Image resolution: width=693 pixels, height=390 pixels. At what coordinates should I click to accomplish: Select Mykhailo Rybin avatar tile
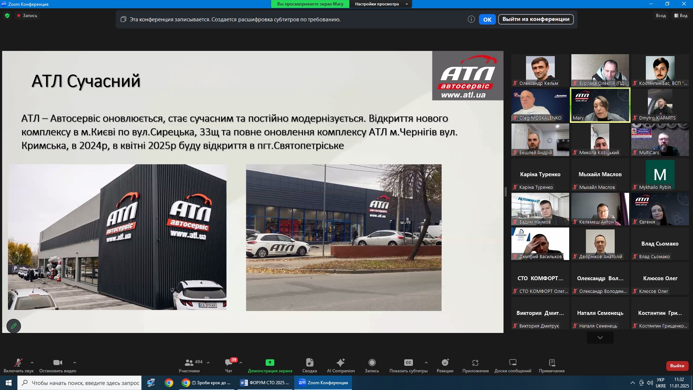pyautogui.click(x=660, y=174)
